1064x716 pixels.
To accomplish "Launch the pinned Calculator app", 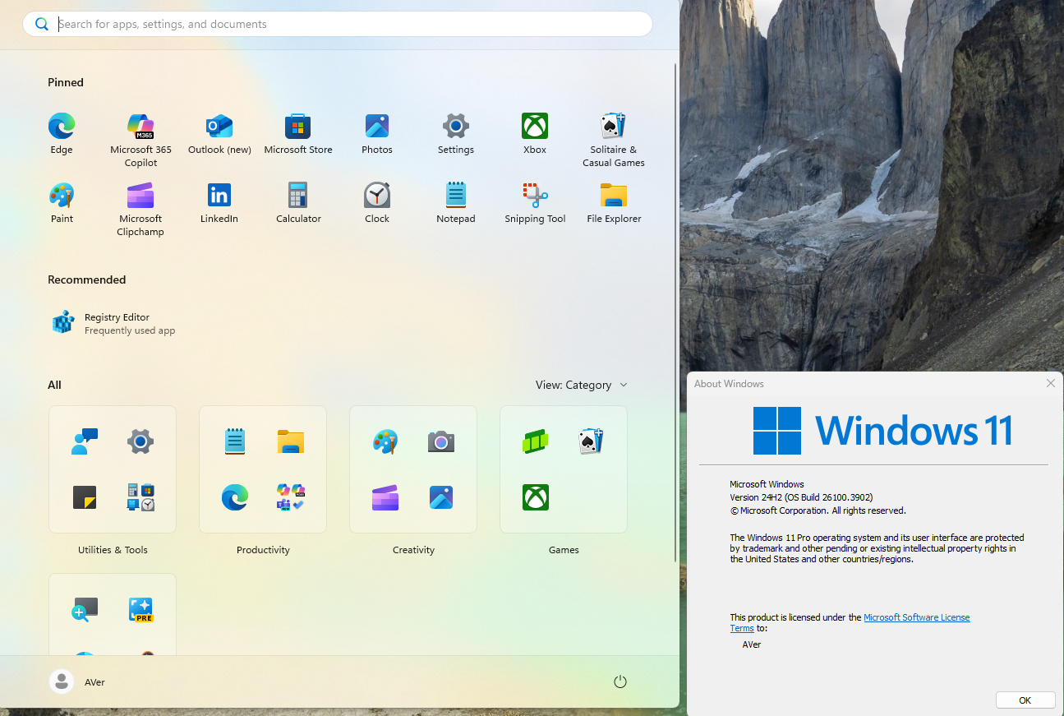I will point(298,203).
